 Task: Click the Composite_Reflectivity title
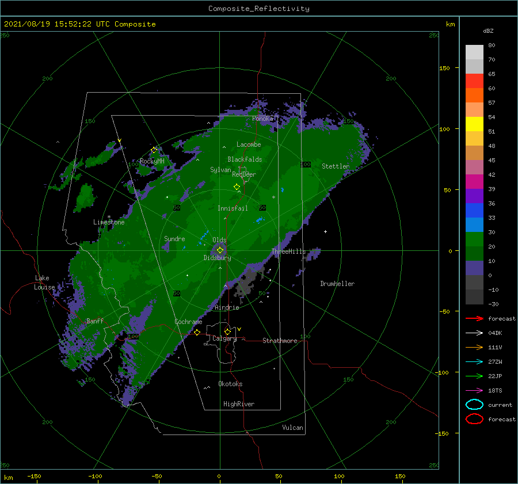[259, 9]
